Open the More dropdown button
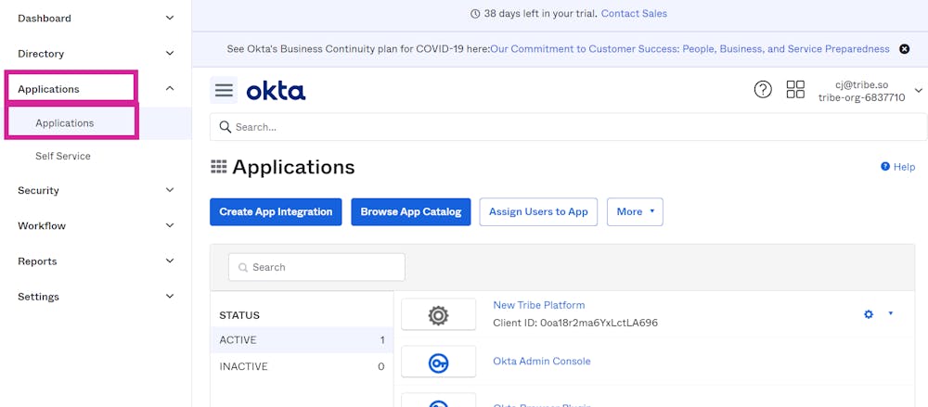 [635, 211]
